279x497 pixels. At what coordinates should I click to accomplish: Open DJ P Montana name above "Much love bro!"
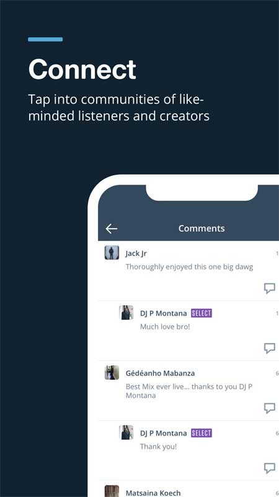coord(163,314)
